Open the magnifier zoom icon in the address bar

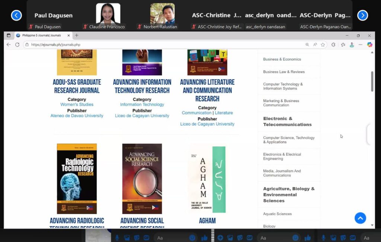[x=307, y=45]
